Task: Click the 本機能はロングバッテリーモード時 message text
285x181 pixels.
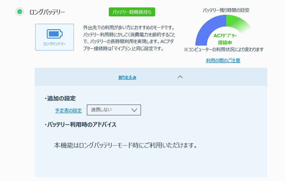Action: coord(126,145)
